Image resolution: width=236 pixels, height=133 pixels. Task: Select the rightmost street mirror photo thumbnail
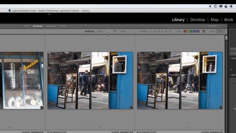click(x=180, y=81)
